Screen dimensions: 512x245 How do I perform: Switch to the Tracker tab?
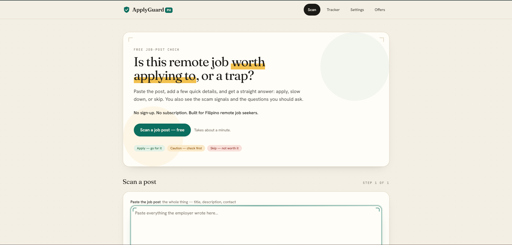click(333, 10)
